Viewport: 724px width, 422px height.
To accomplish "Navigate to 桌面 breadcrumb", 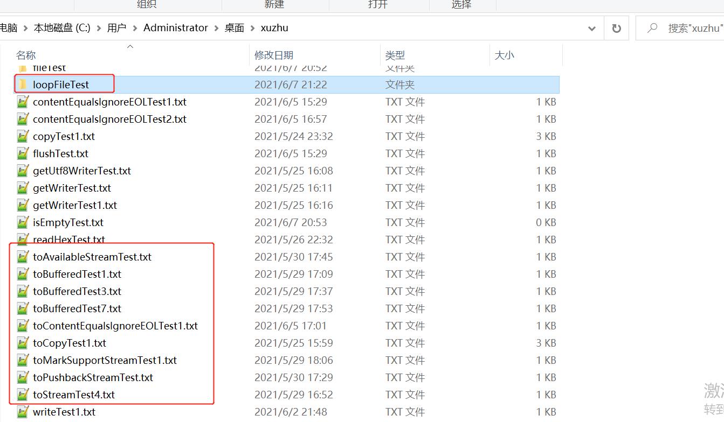I will [x=235, y=28].
